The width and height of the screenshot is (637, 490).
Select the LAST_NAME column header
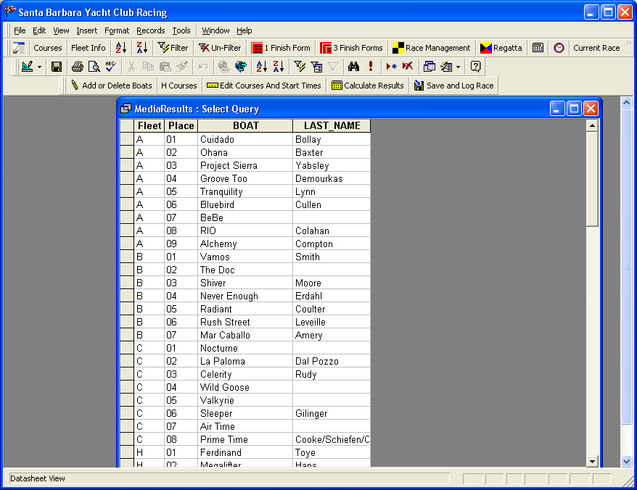pos(332,126)
